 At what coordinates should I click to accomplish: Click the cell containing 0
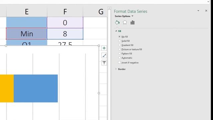pyautogui.click(x=65, y=23)
